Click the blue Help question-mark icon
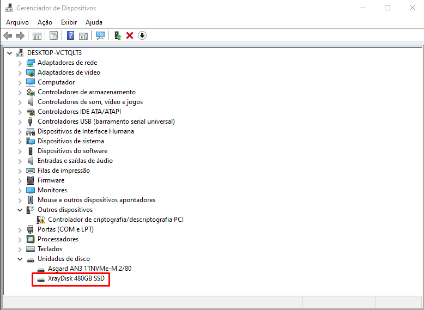Image resolution: width=424 pixels, height=310 pixels. [71, 35]
